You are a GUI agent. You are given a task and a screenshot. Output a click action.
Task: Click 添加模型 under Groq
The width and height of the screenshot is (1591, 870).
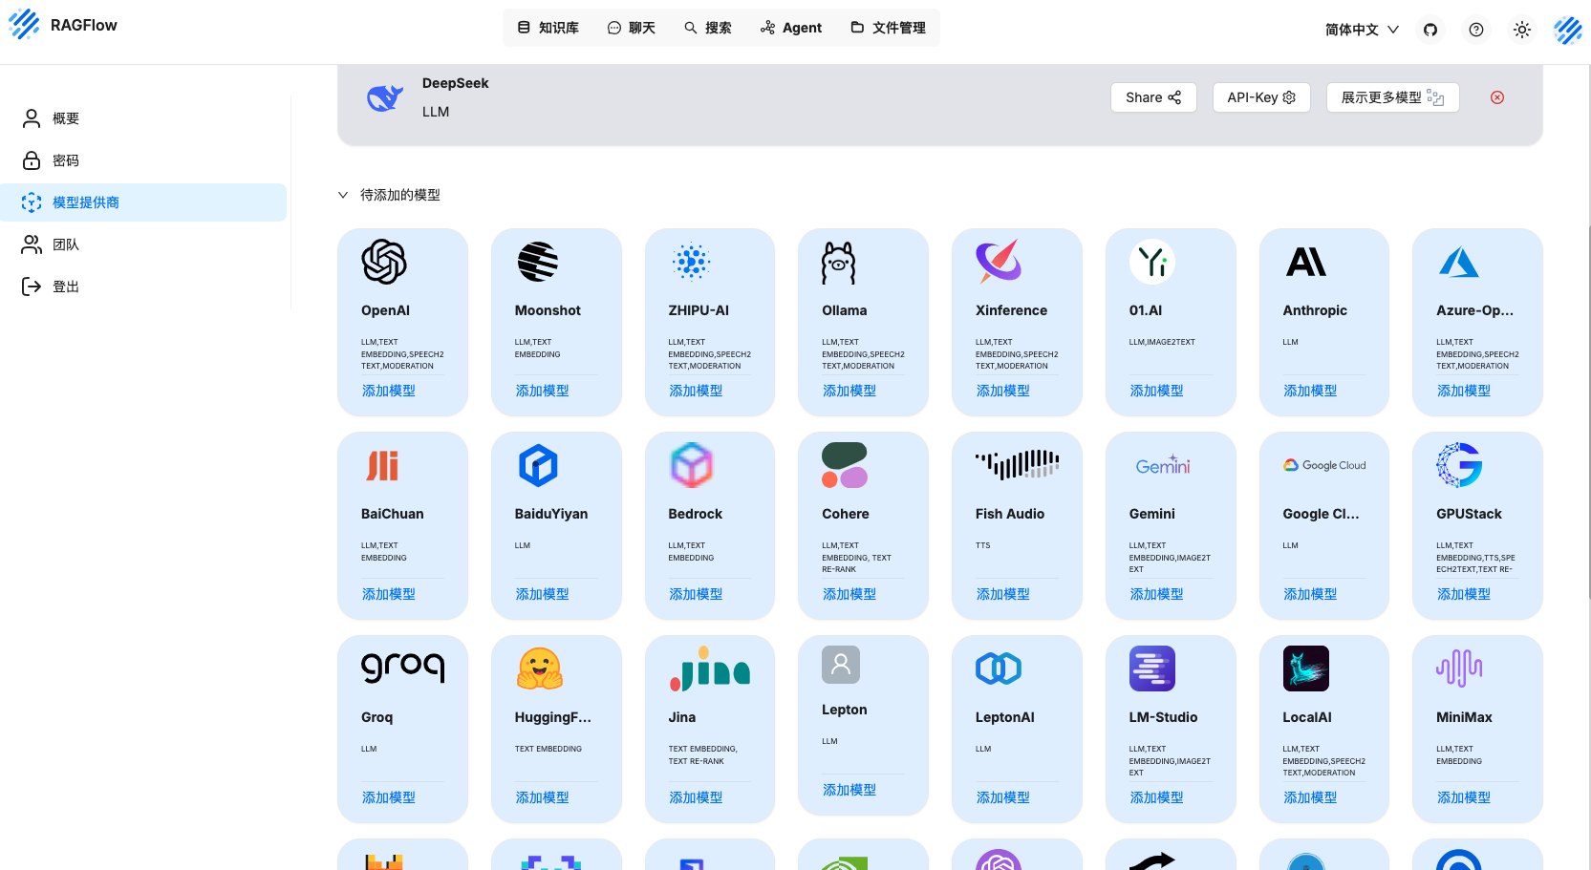(389, 797)
